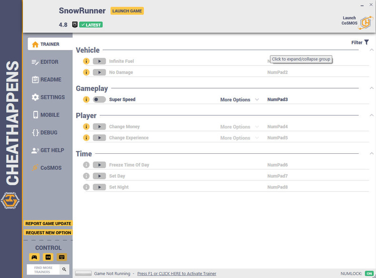The image size is (376, 278).
Task: Click the Game Not Running status text
Action: coord(112,273)
